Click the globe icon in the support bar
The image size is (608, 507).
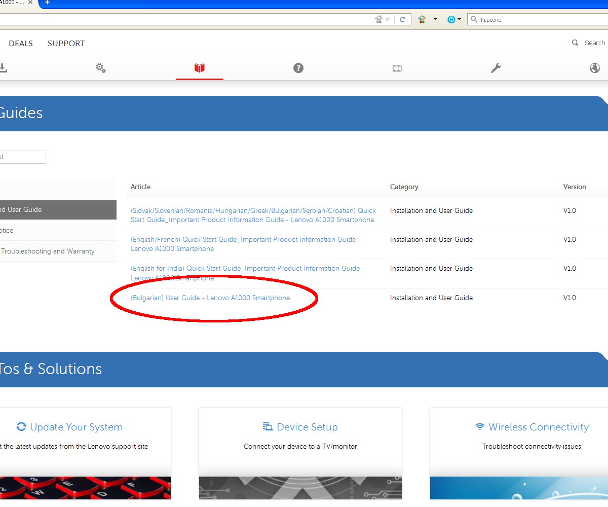coord(595,68)
